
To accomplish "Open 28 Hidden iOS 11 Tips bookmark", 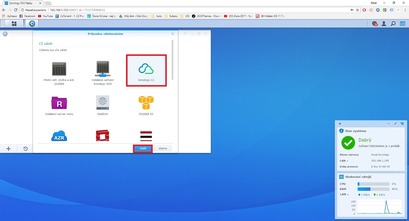I will [x=270, y=16].
